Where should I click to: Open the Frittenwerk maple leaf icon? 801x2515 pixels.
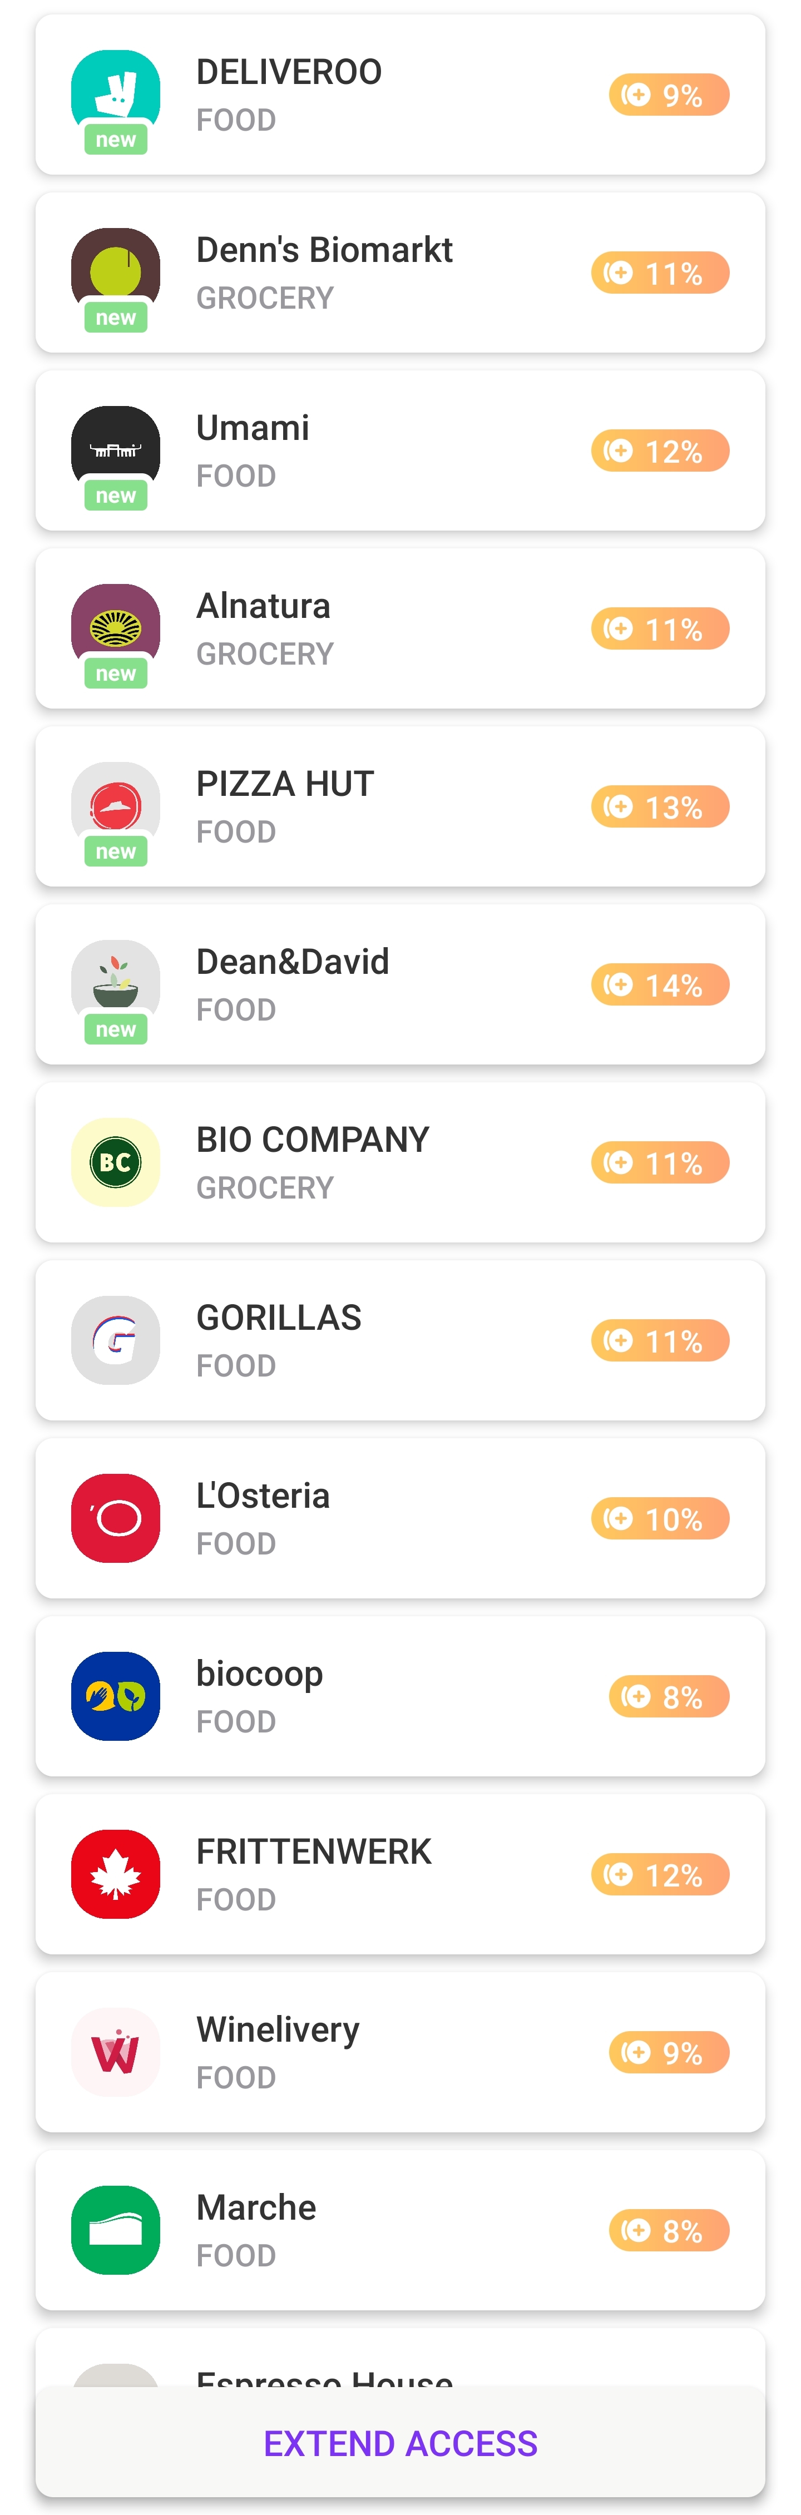115,1874
